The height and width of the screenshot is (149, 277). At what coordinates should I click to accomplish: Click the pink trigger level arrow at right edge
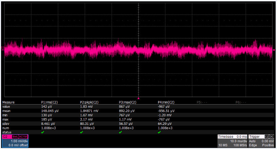coord(274,50)
